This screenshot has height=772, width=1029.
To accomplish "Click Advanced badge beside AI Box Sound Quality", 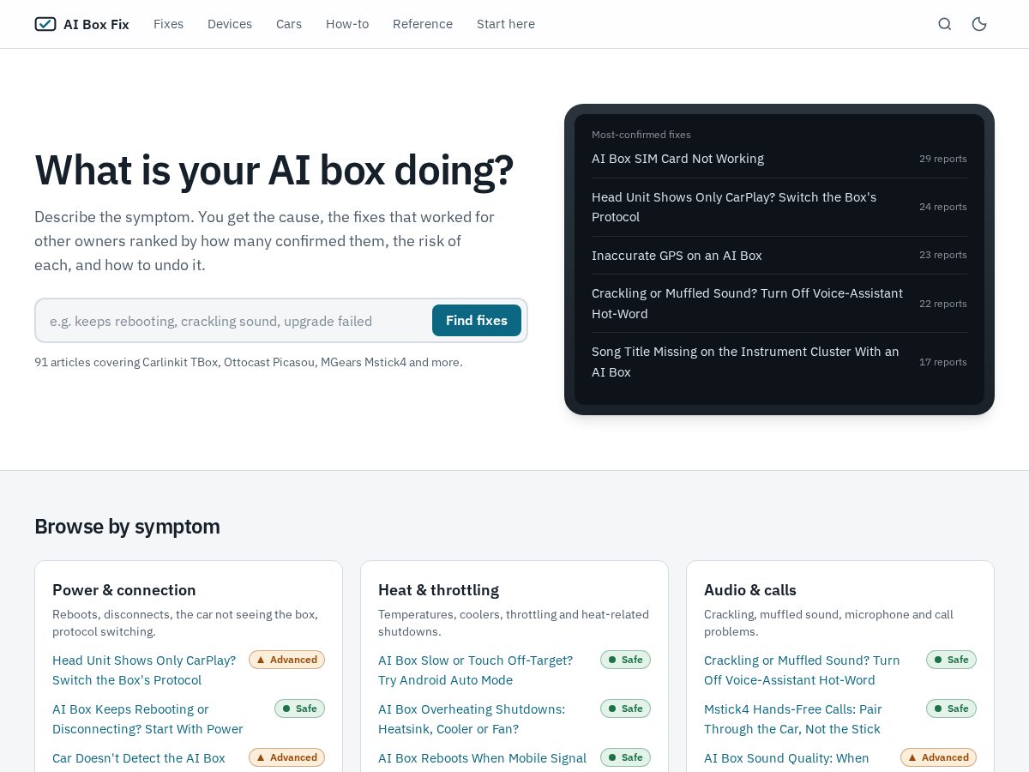I will [x=938, y=757].
